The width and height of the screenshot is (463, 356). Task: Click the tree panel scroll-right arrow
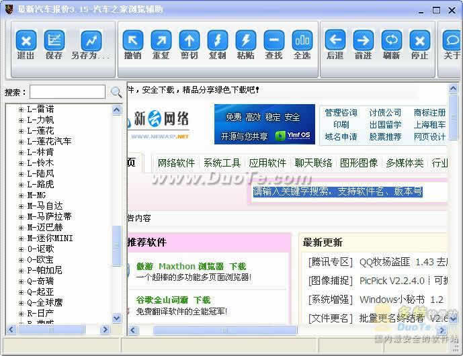(105, 329)
